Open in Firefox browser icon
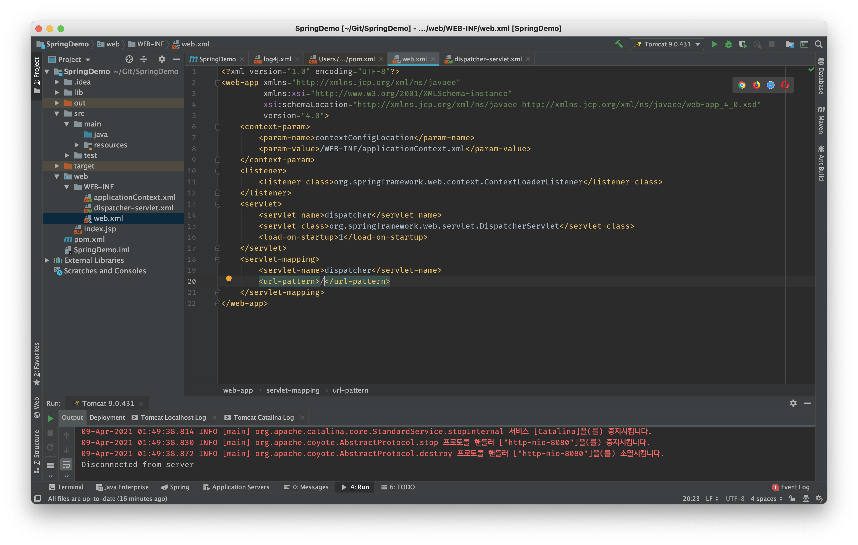This screenshot has height=545, width=858. pyautogui.click(x=756, y=85)
